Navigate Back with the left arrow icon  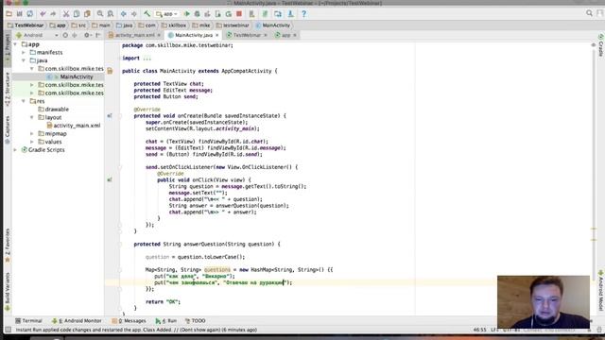pyautogui.click(x=124, y=14)
